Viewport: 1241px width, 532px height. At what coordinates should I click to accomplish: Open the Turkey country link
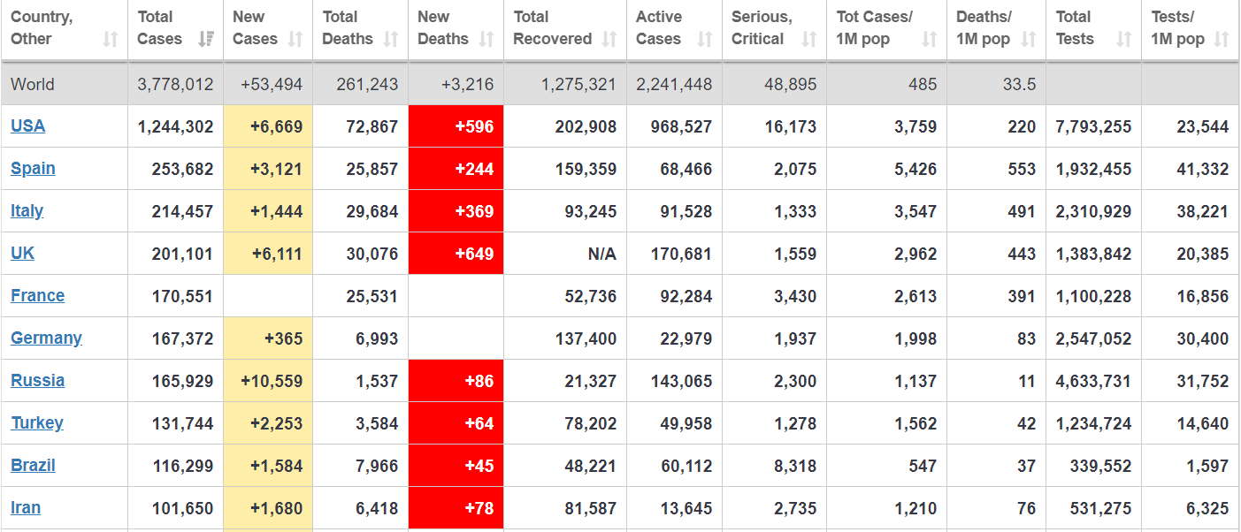click(37, 423)
